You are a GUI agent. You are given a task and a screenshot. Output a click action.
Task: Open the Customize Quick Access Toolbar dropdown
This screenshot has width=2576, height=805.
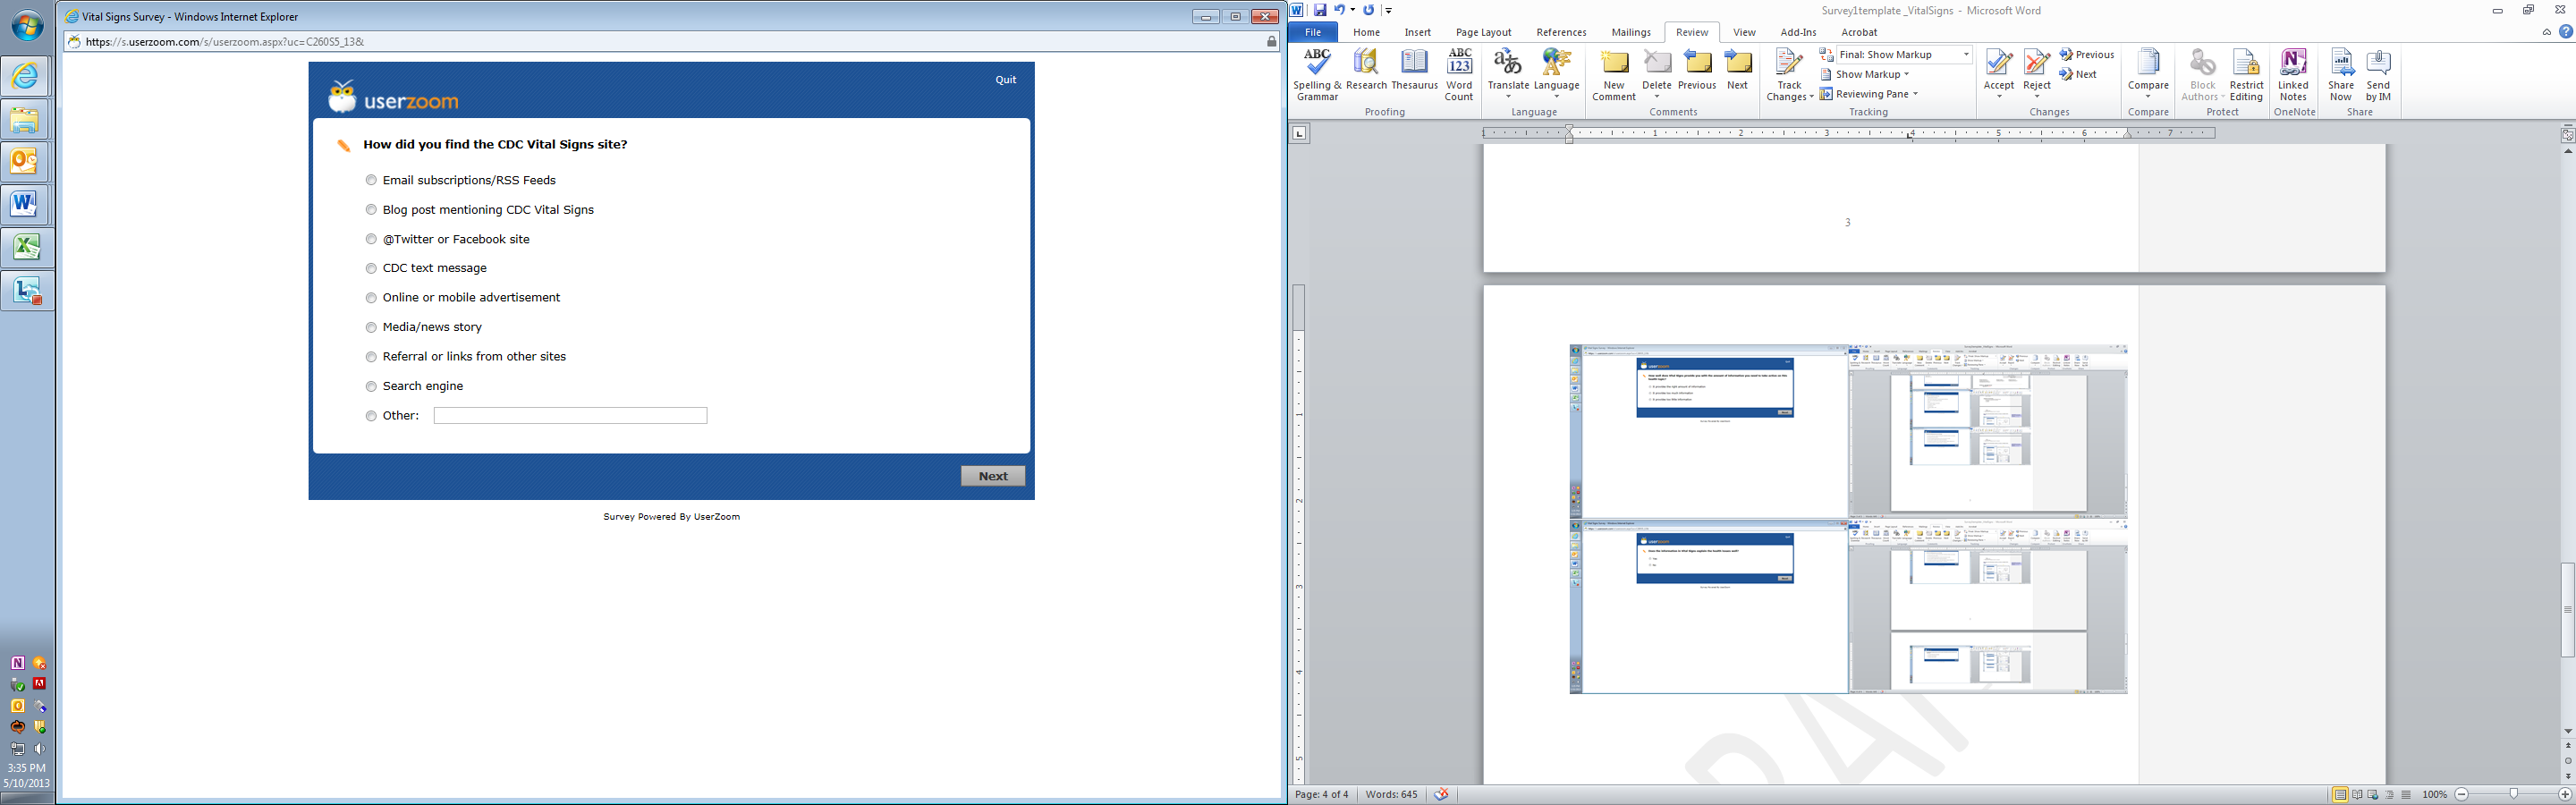(1389, 11)
